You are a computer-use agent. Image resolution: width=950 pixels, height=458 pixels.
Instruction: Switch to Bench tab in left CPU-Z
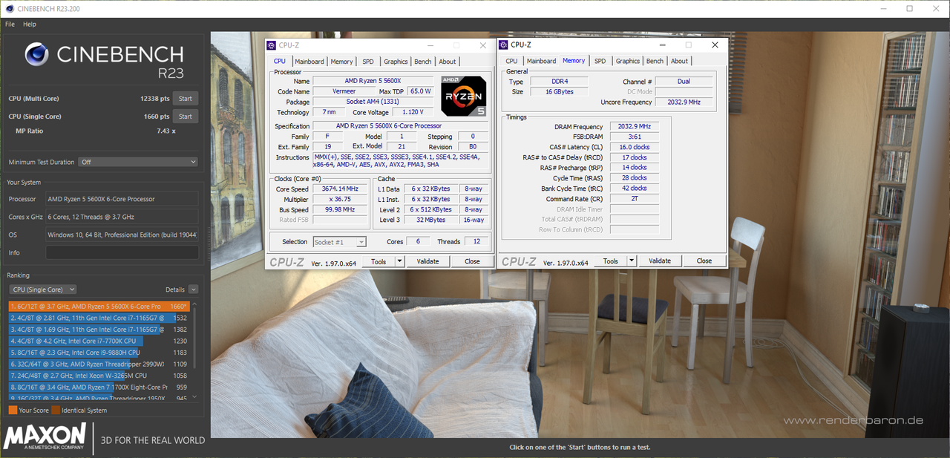[x=423, y=62]
